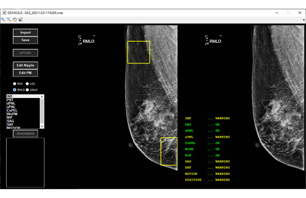Select dPNL in the criteria list
This screenshot has width=306, height=198.
23,103
